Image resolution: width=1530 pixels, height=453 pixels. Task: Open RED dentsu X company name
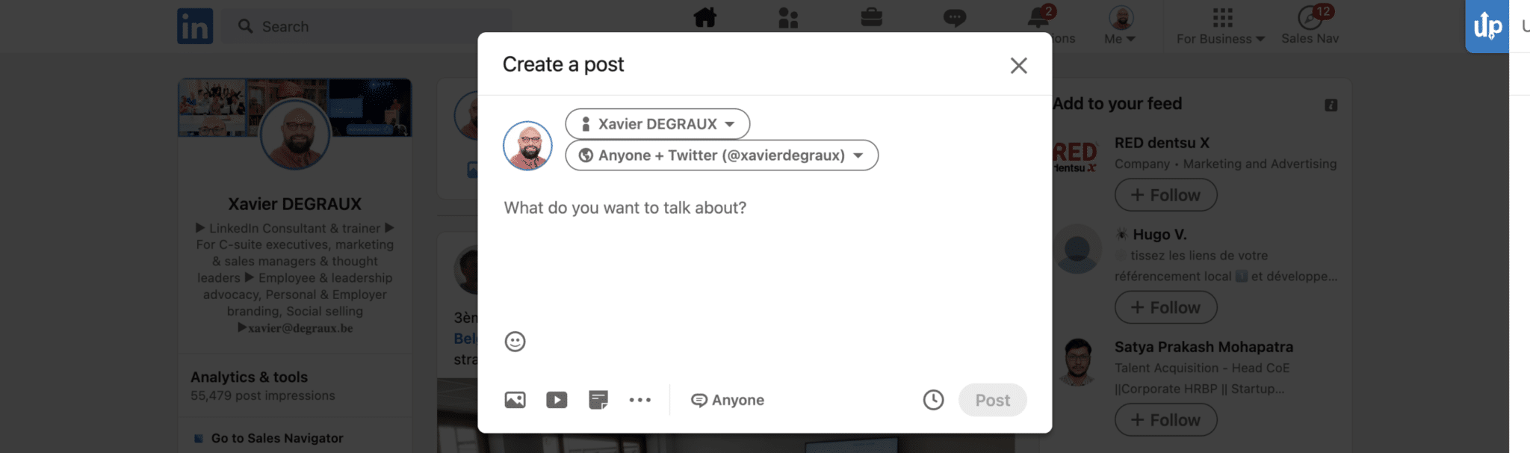click(x=1162, y=143)
